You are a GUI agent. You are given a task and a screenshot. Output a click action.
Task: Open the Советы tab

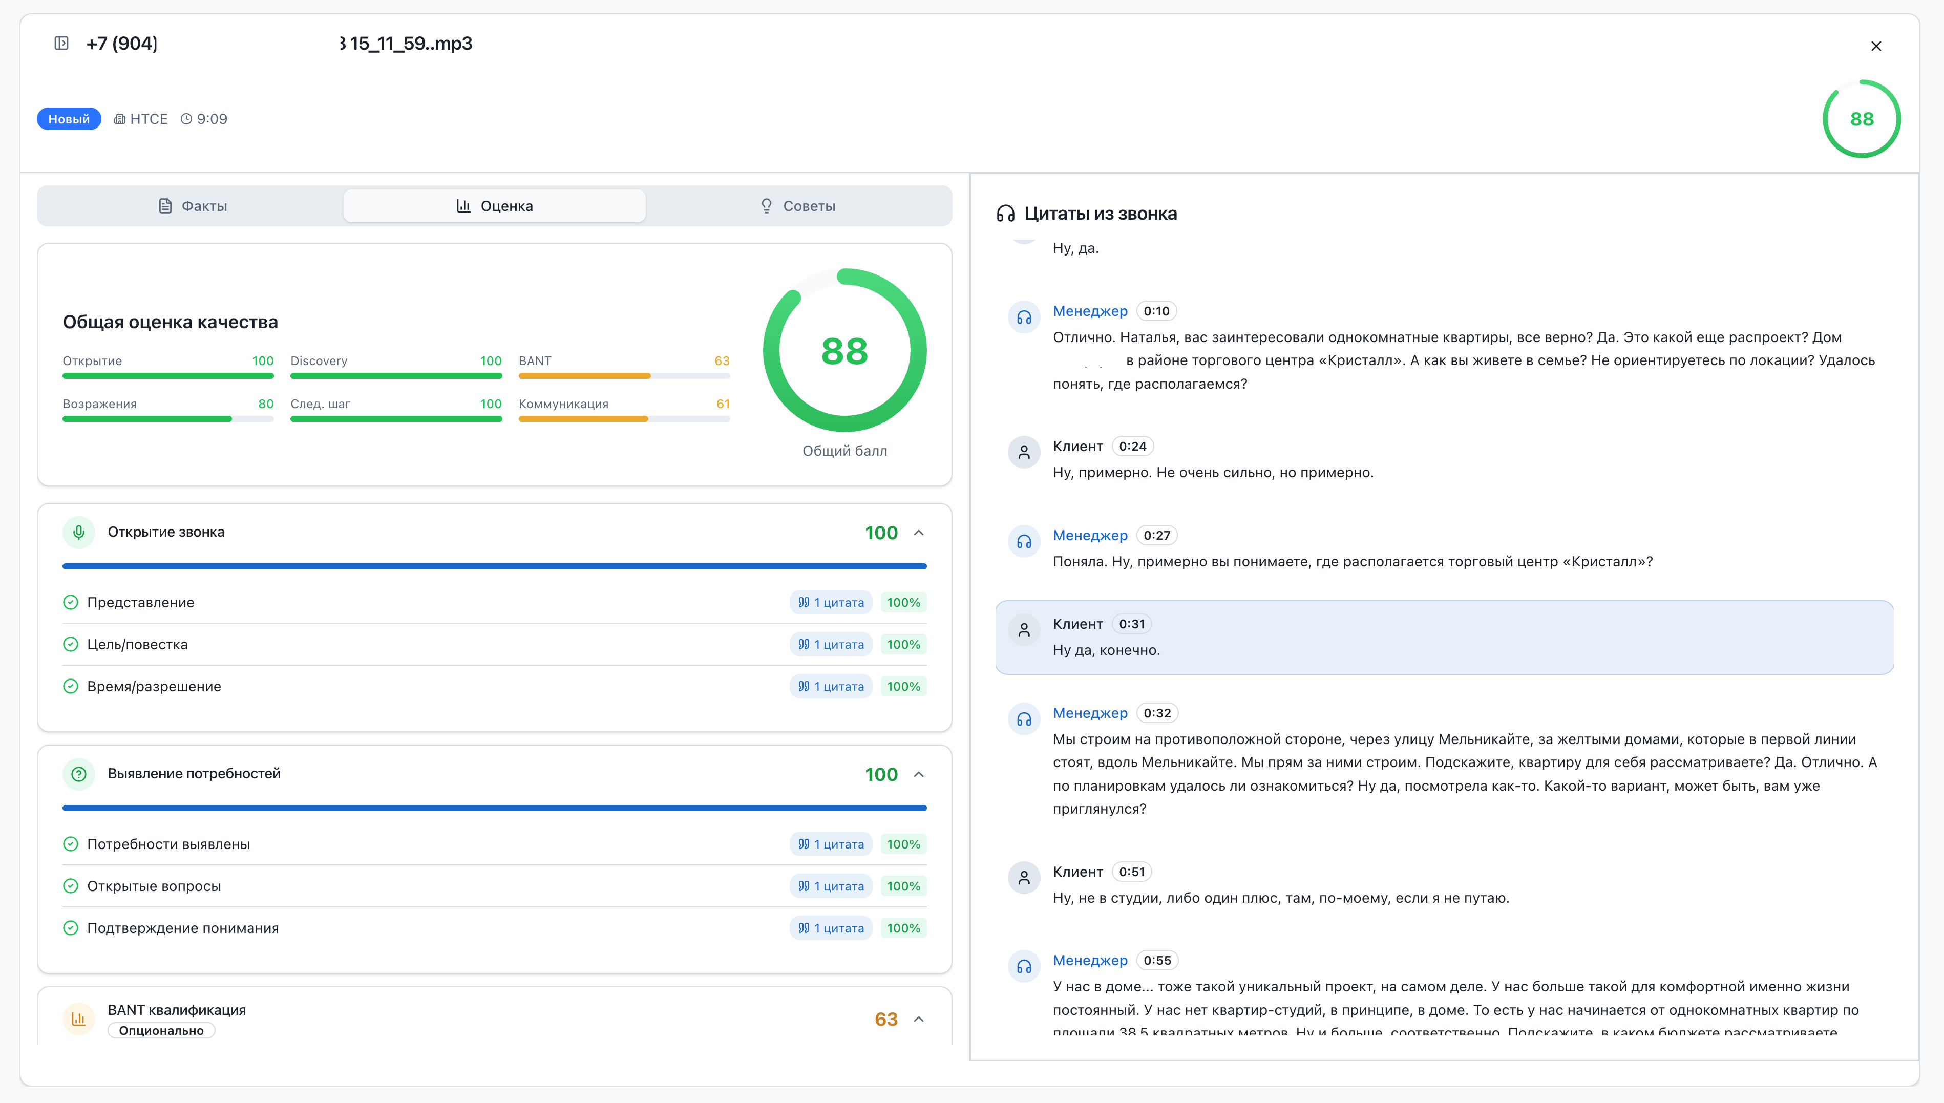pyautogui.click(x=798, y=206)
